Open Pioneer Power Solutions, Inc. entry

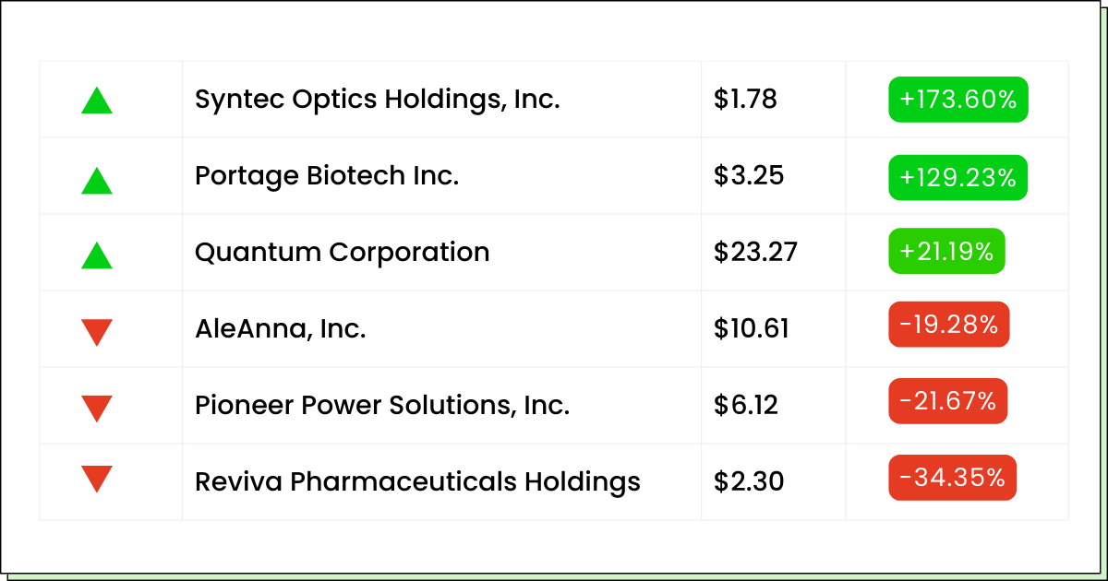coord(382,406)
